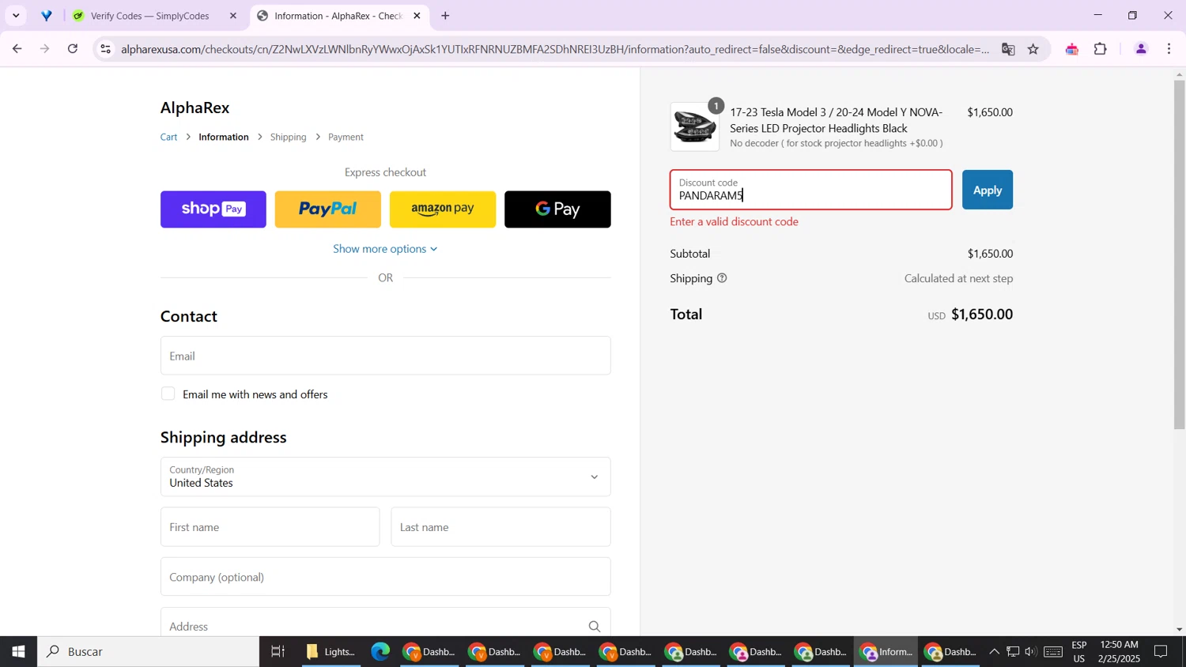Click the page vertical scrollbar
This screenshot has height=667, width=1186.
coord(1179,254)
